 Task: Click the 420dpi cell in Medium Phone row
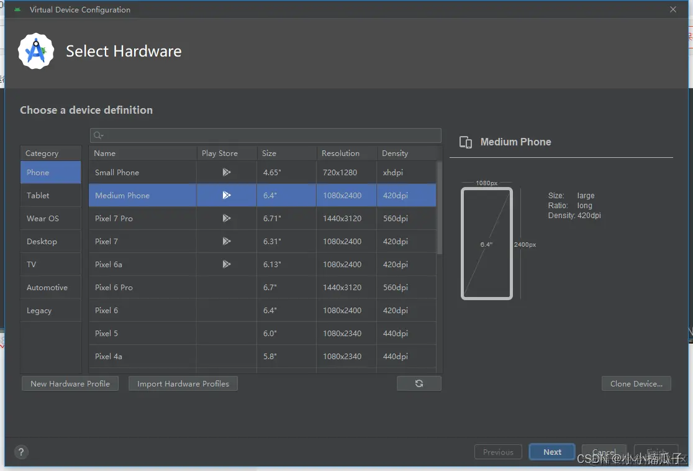407,196
